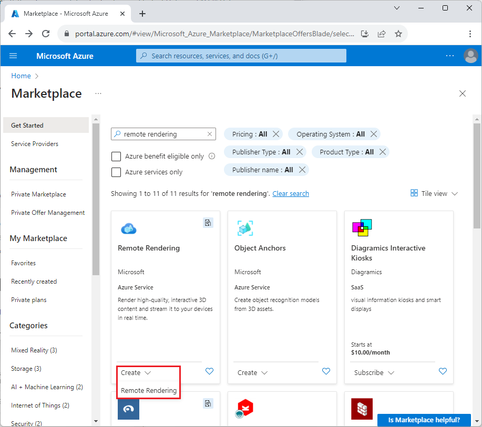The image size is (482, 427).
Task: Open the Publisher name filter pill
Action: [262, 170]
